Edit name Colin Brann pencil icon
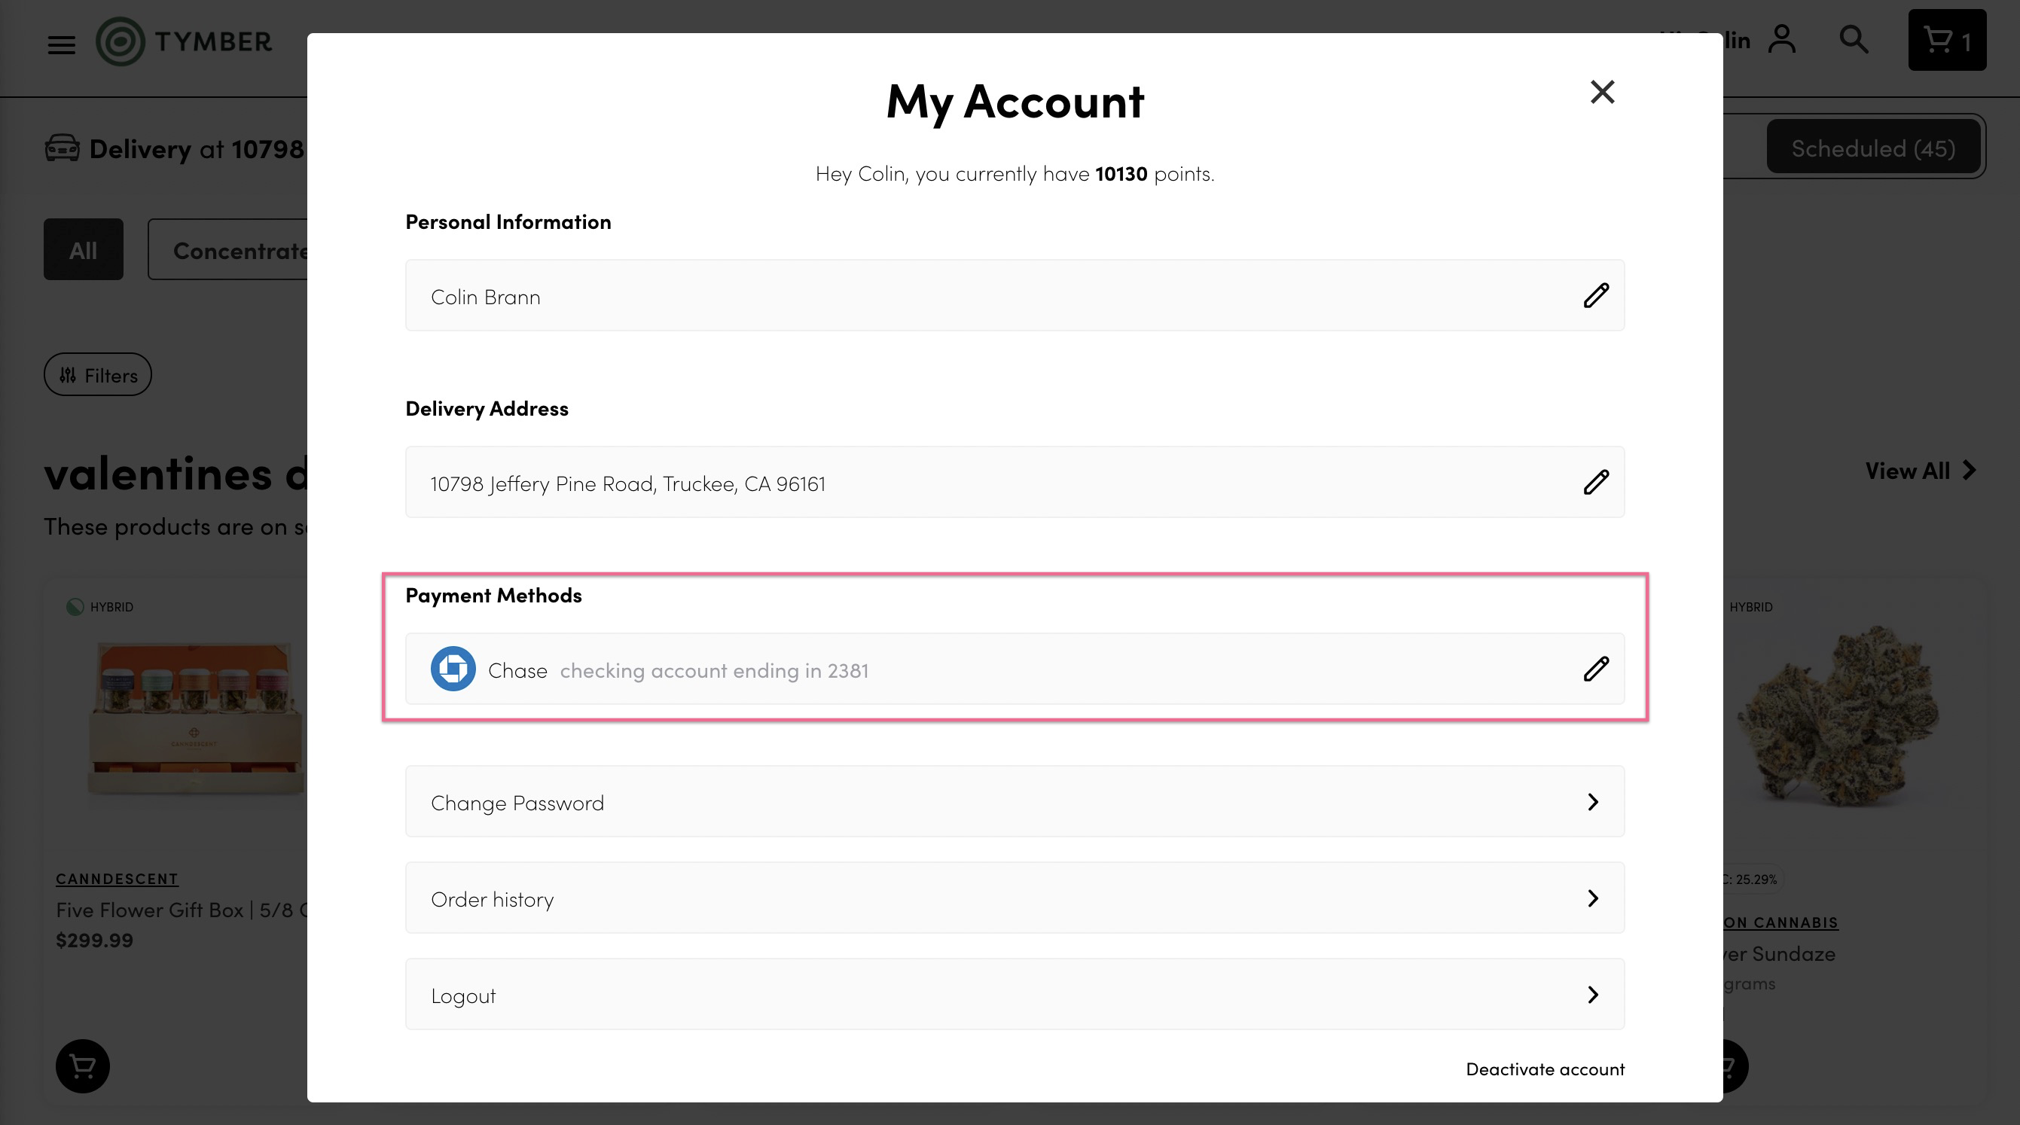Screen dimensions: 2020x1125 click(x=1595, y=296)
